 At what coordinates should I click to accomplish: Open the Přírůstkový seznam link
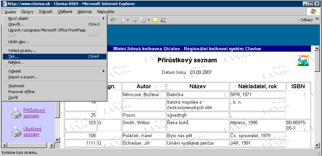[x=34, y=113]
